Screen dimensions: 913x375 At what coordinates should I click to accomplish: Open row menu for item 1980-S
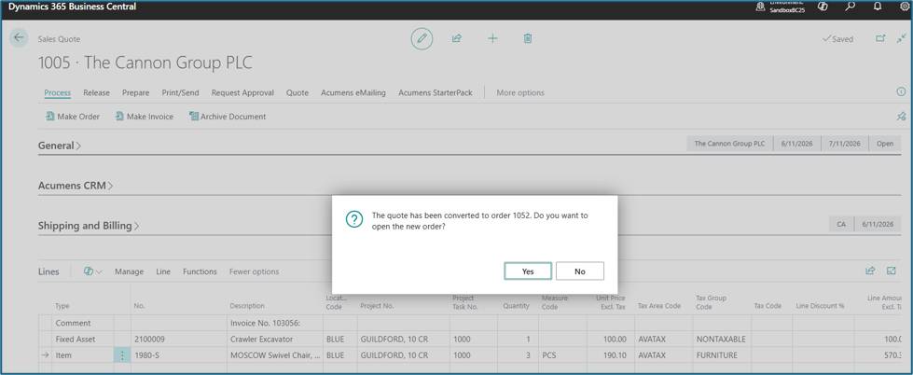(x=121, y=354)
